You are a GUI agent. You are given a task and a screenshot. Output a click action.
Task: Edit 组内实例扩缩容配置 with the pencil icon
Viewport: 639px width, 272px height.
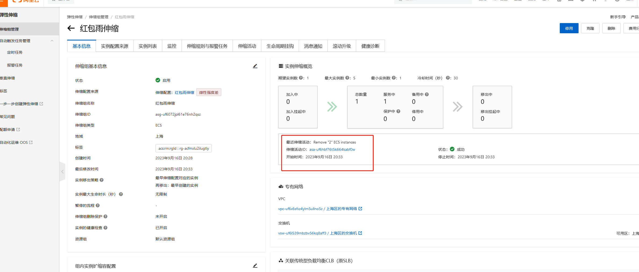pyautogui.click(x=255, y=266)
